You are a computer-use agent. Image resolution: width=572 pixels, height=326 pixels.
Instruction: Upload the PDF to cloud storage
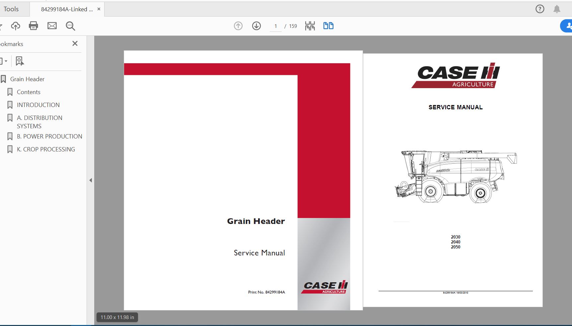point(15,26)
